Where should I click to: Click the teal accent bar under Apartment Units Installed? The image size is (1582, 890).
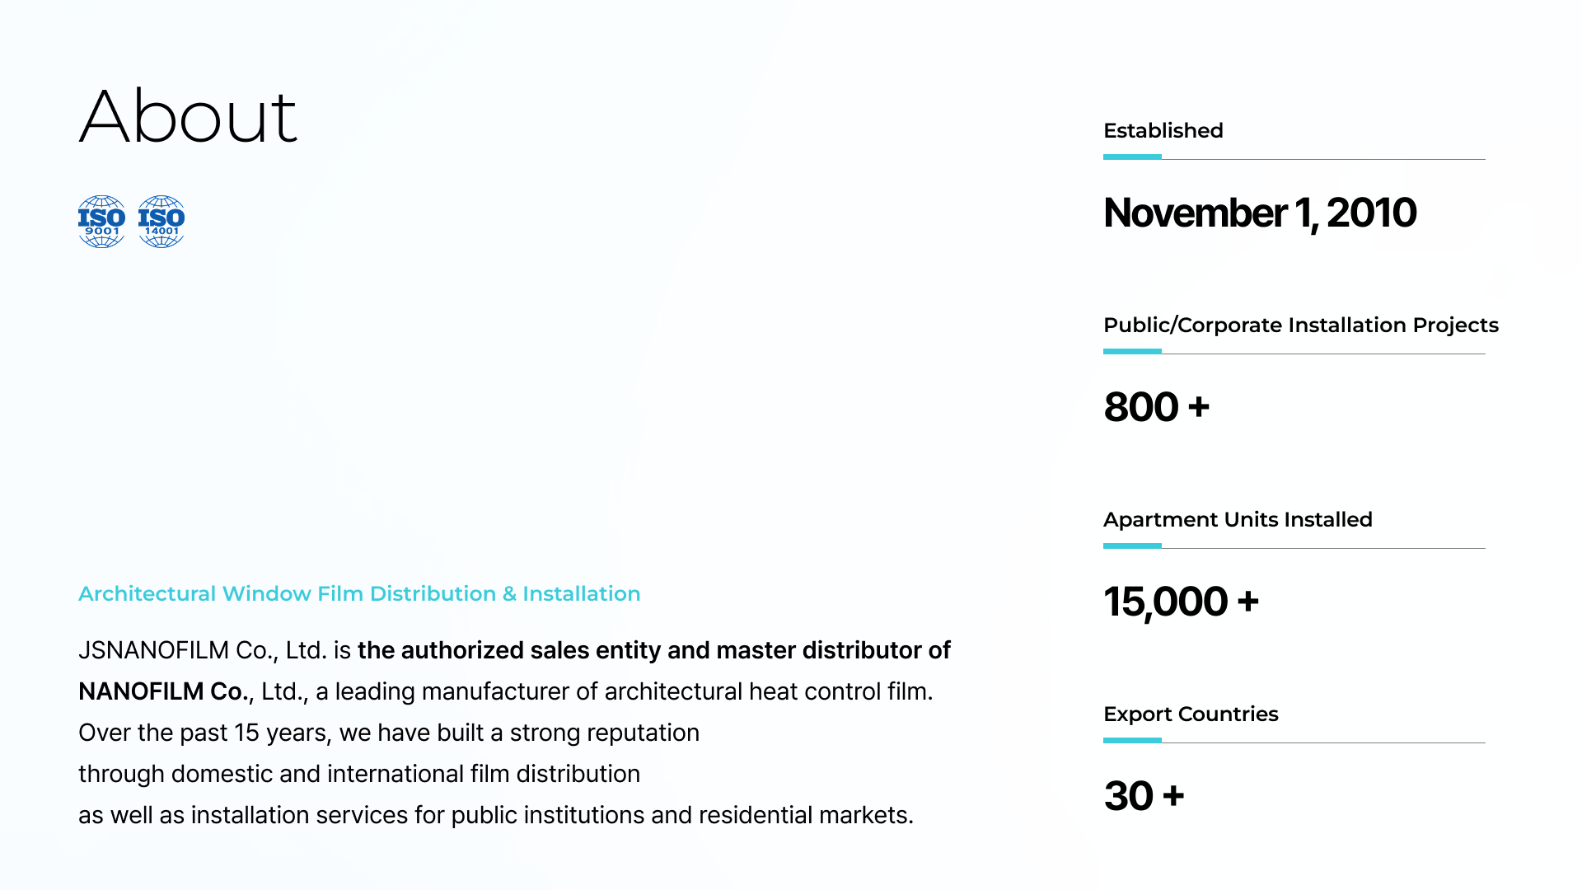(1132, 546)
